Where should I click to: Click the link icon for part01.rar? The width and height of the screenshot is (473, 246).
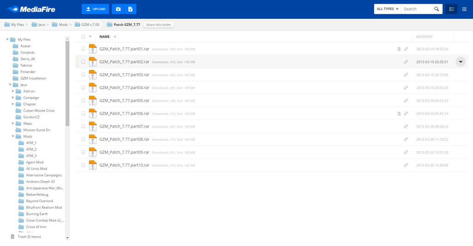[x=406, y=49]
